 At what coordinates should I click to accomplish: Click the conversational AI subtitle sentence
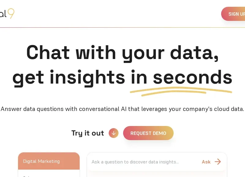tap(123, 109)
